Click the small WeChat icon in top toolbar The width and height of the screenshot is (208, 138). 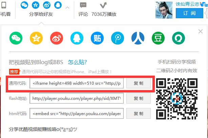[24, 5]
